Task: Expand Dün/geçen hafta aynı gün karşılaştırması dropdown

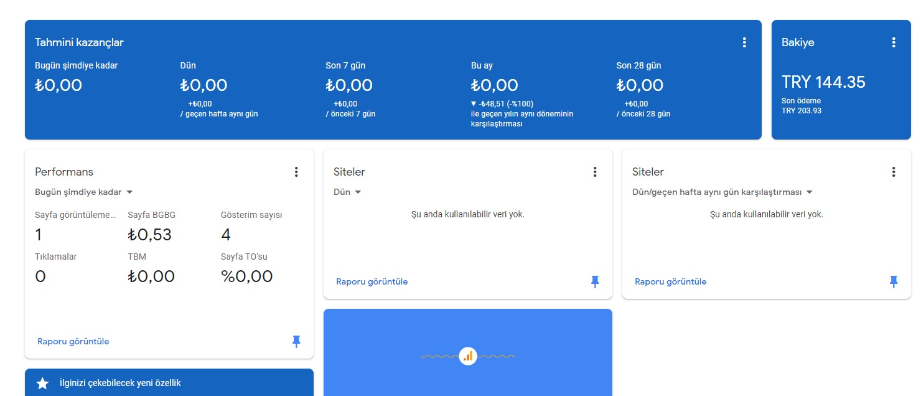Action: (x=722, y=192)
